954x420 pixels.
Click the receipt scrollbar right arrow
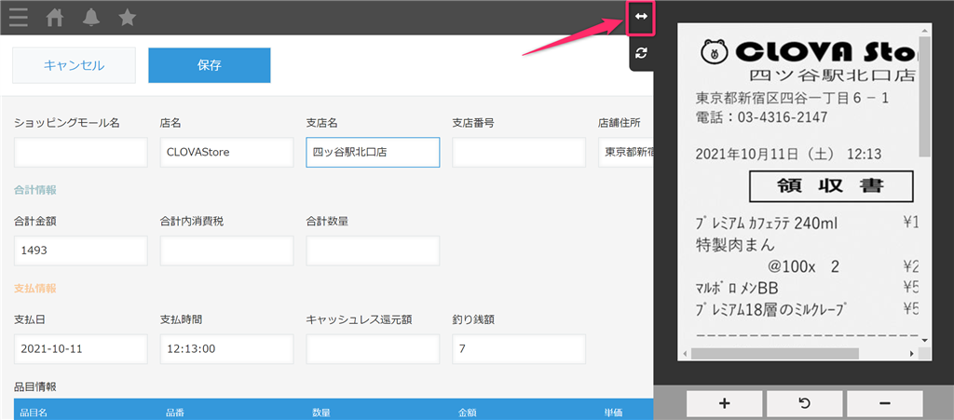(x=912, y=354)
